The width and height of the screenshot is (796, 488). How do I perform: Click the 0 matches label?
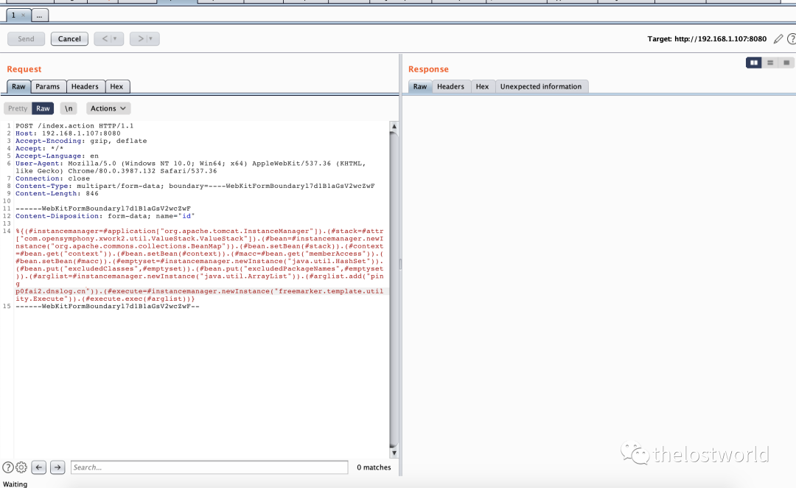pyautogui.click(x=374, y=467)
